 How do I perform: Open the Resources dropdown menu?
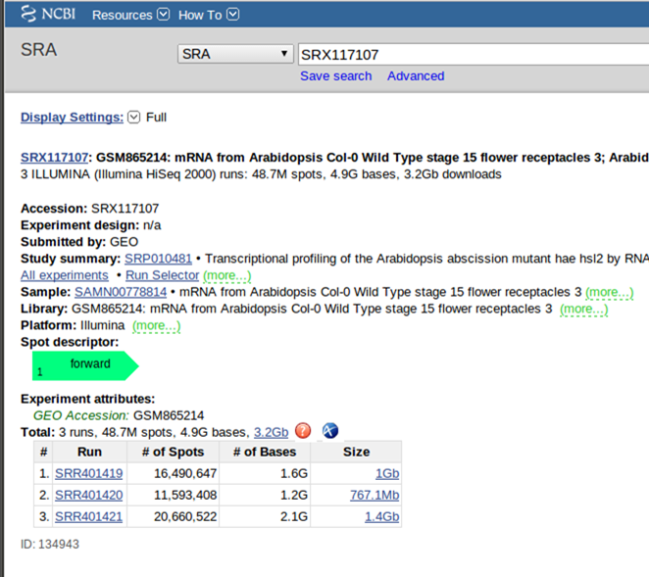(x=130, y=15)
